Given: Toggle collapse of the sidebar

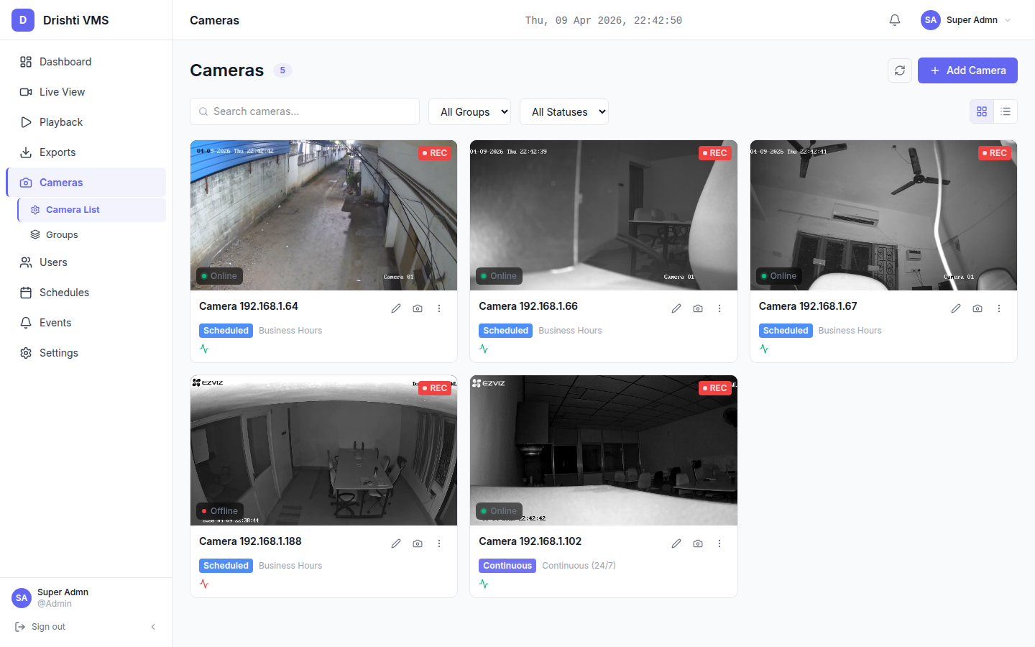Looking at the screenshot, I should pyautogui.click(x=152, y=626).
